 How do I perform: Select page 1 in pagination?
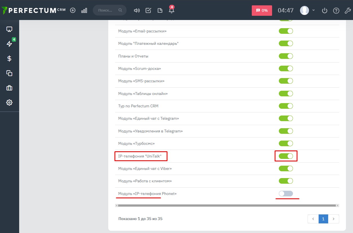(323, 219)
